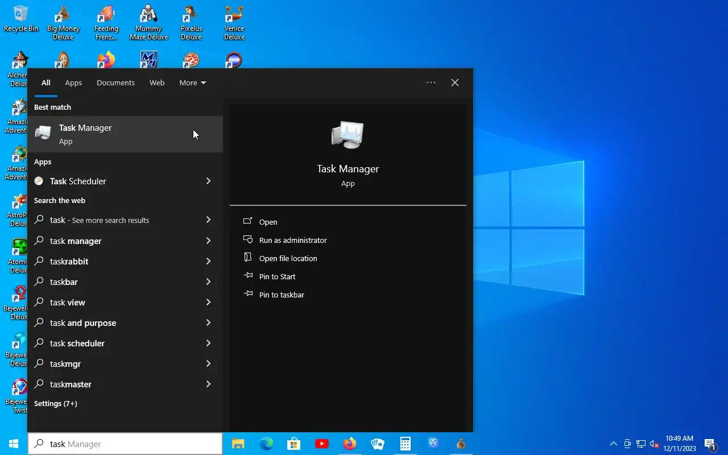Viewport: 728px width, 455px height.
Task: Open the More filter dropdown
Action: tap(193, 82)
